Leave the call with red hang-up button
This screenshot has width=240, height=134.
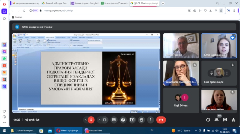(x=161, y=120)
